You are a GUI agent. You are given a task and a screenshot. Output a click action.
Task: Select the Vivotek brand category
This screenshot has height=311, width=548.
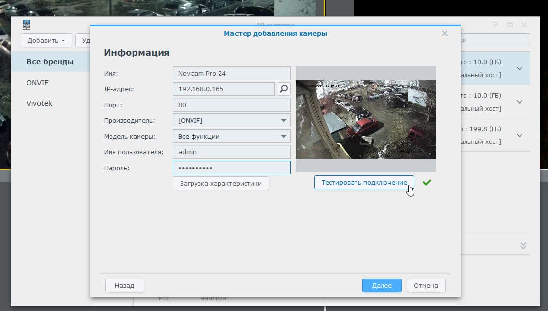(x=39, y=103)
